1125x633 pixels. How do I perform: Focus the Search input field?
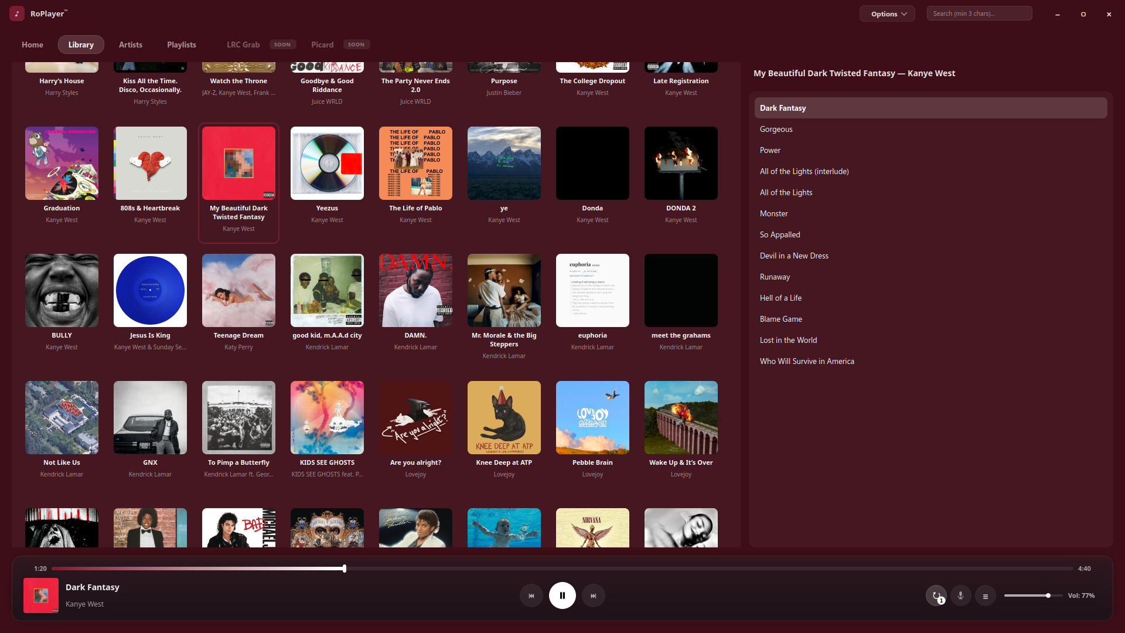(980, 13)
